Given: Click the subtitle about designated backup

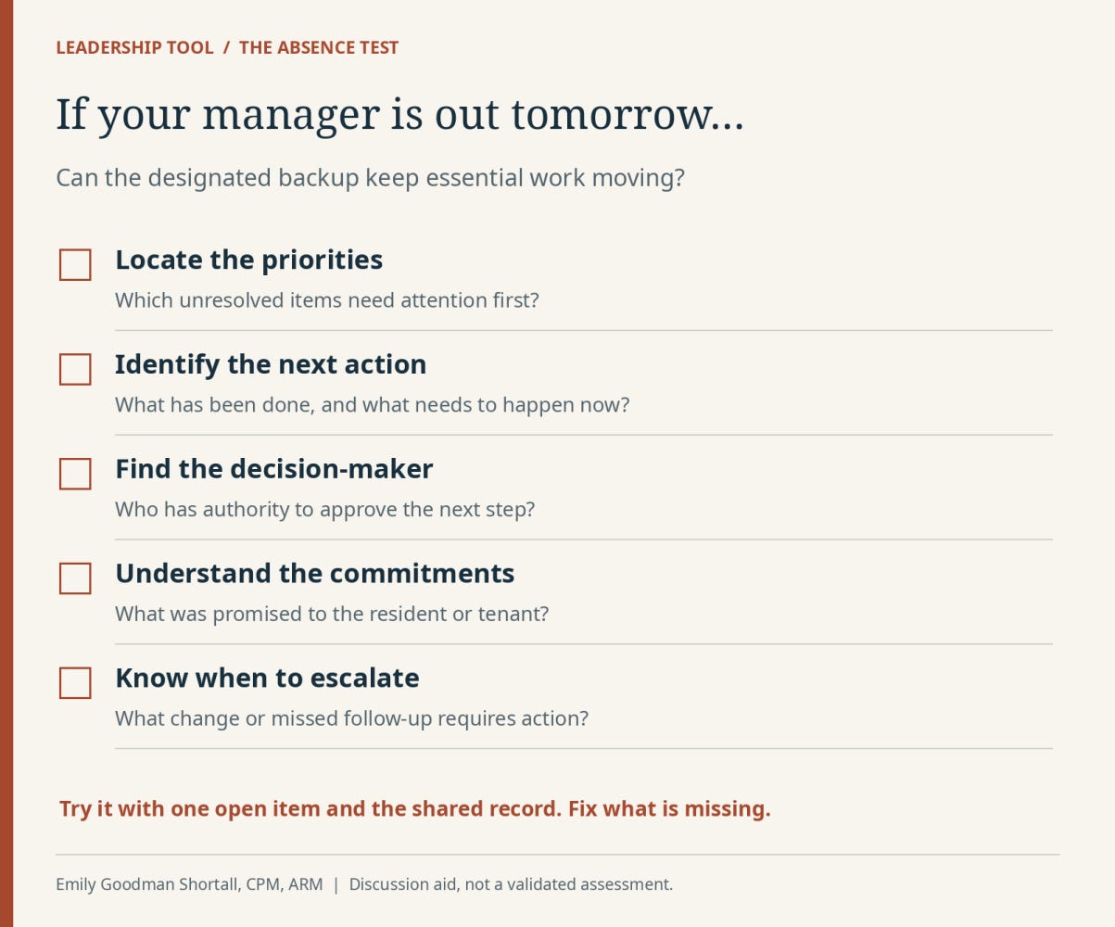Looking at the screenshot, I should 370,177.
